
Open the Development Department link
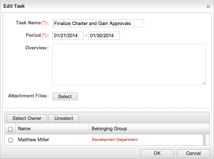point(115,139)
